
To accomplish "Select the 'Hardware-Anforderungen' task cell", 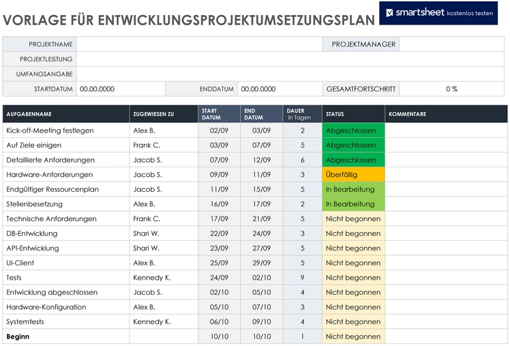I will [x=66, y=175].
